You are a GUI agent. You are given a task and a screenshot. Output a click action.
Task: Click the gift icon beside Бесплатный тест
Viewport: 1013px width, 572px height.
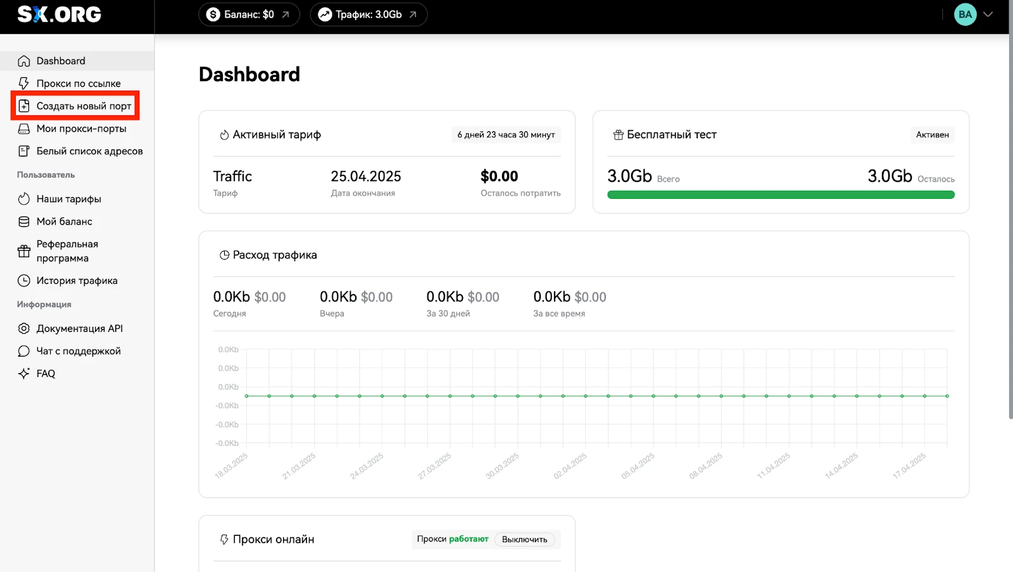coord(619,135)
